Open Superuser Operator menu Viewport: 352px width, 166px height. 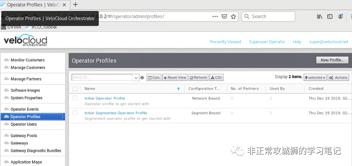coord(267,42)
